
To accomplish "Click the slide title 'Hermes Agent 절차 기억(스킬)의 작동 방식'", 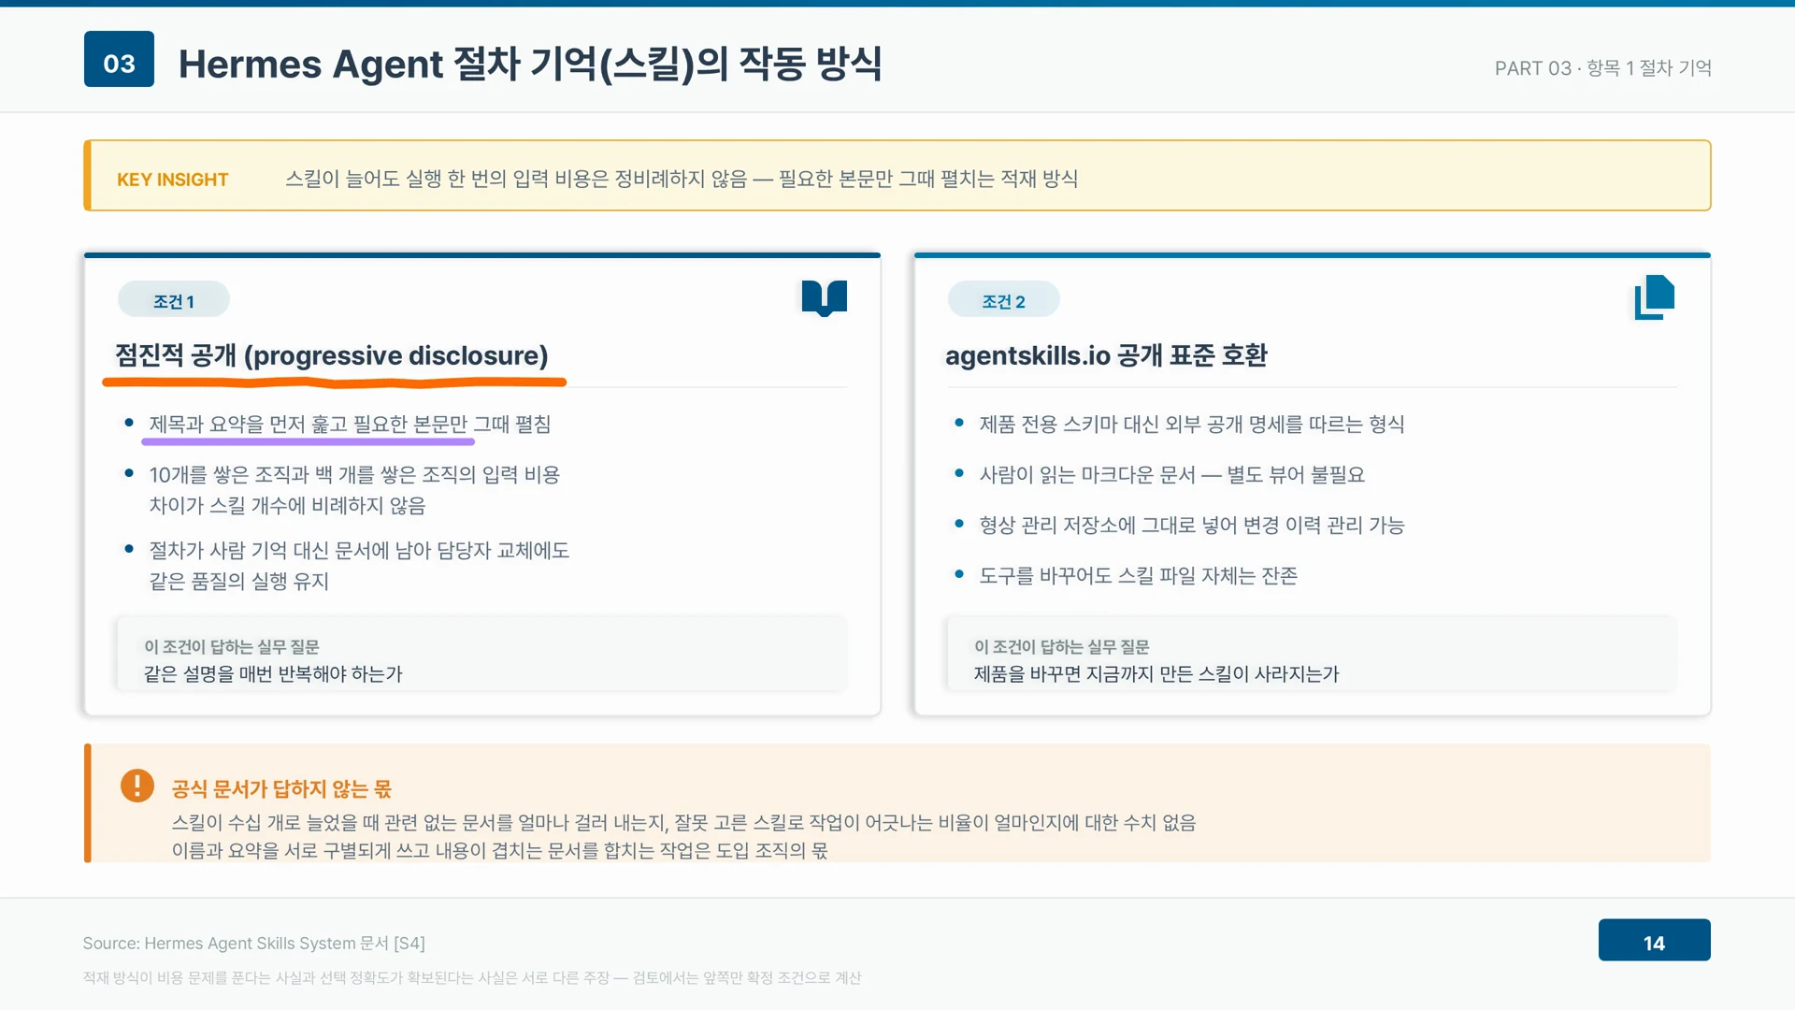I will [x=530, y=63].
